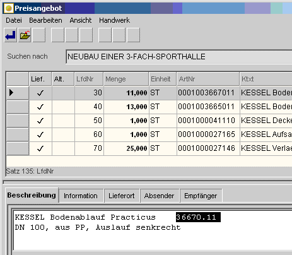Toggle the Alt. cell for LfdNr 40
Image resolution: width=292 pixels, height=255 pixels.
coord(63,107)
